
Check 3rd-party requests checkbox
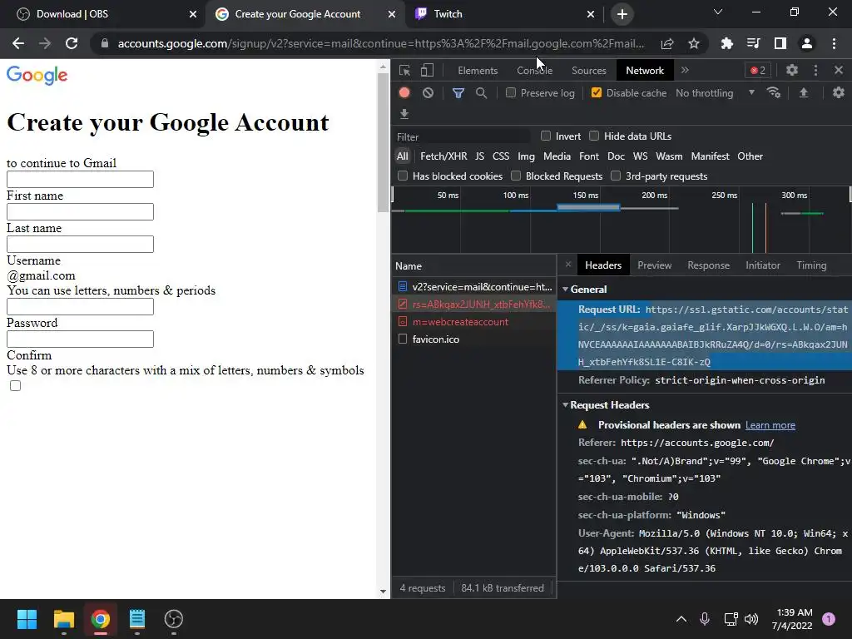[616, 176]
